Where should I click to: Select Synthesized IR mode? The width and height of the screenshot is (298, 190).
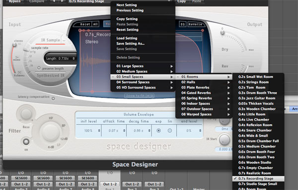pyautogui.click(x=51, y=76)
